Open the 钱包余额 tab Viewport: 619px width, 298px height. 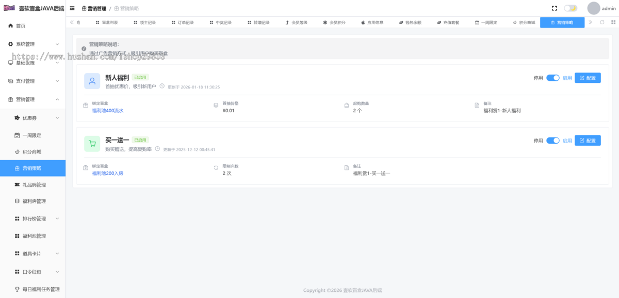pyautogui.click(x=410, y=23)
